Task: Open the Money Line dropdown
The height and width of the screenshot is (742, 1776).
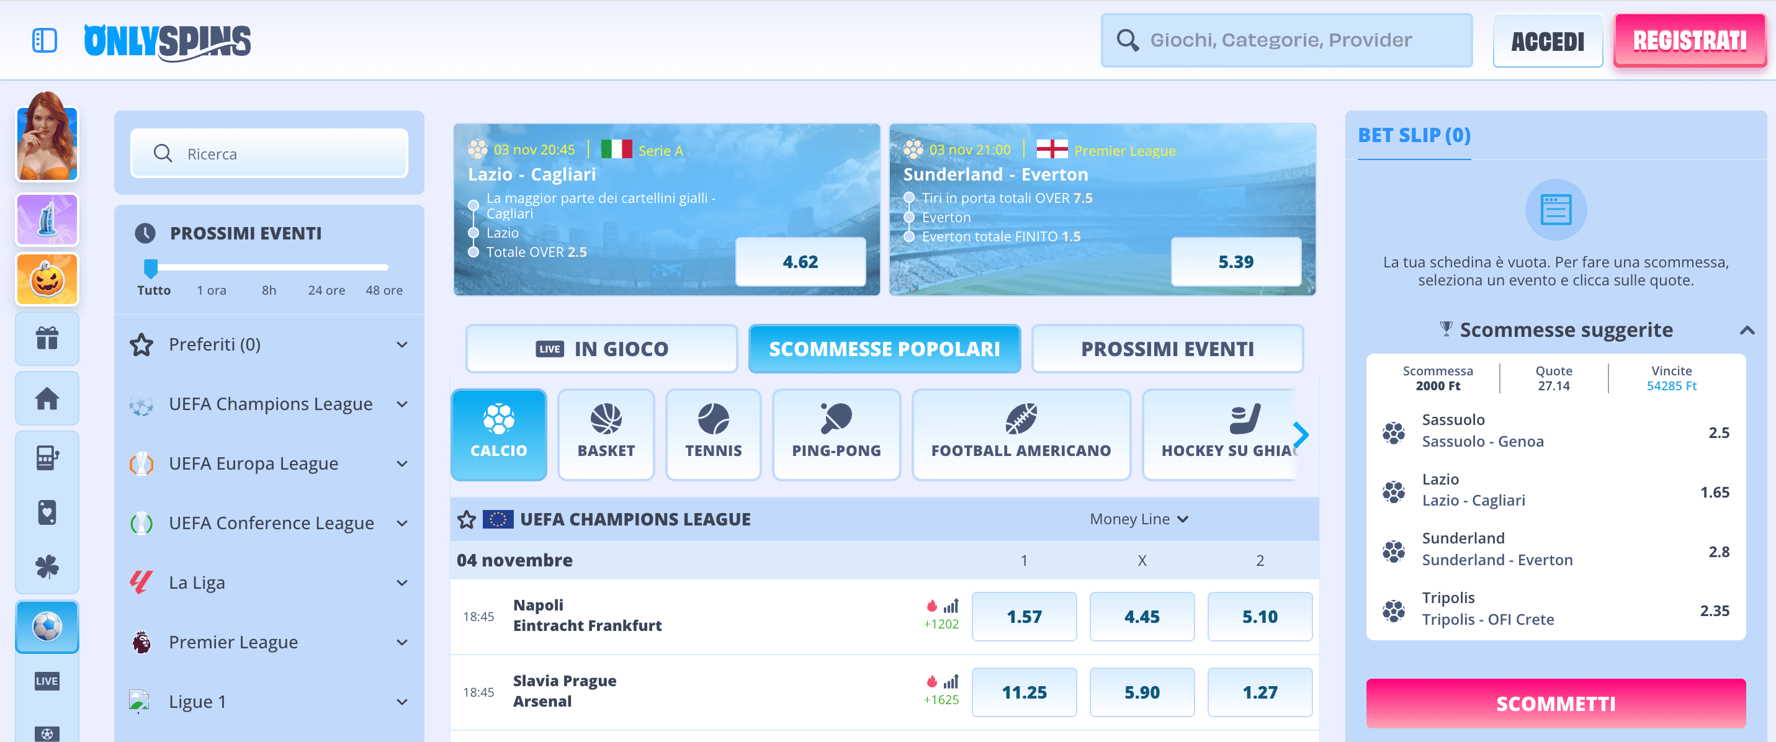Action: coord(1138,519)
